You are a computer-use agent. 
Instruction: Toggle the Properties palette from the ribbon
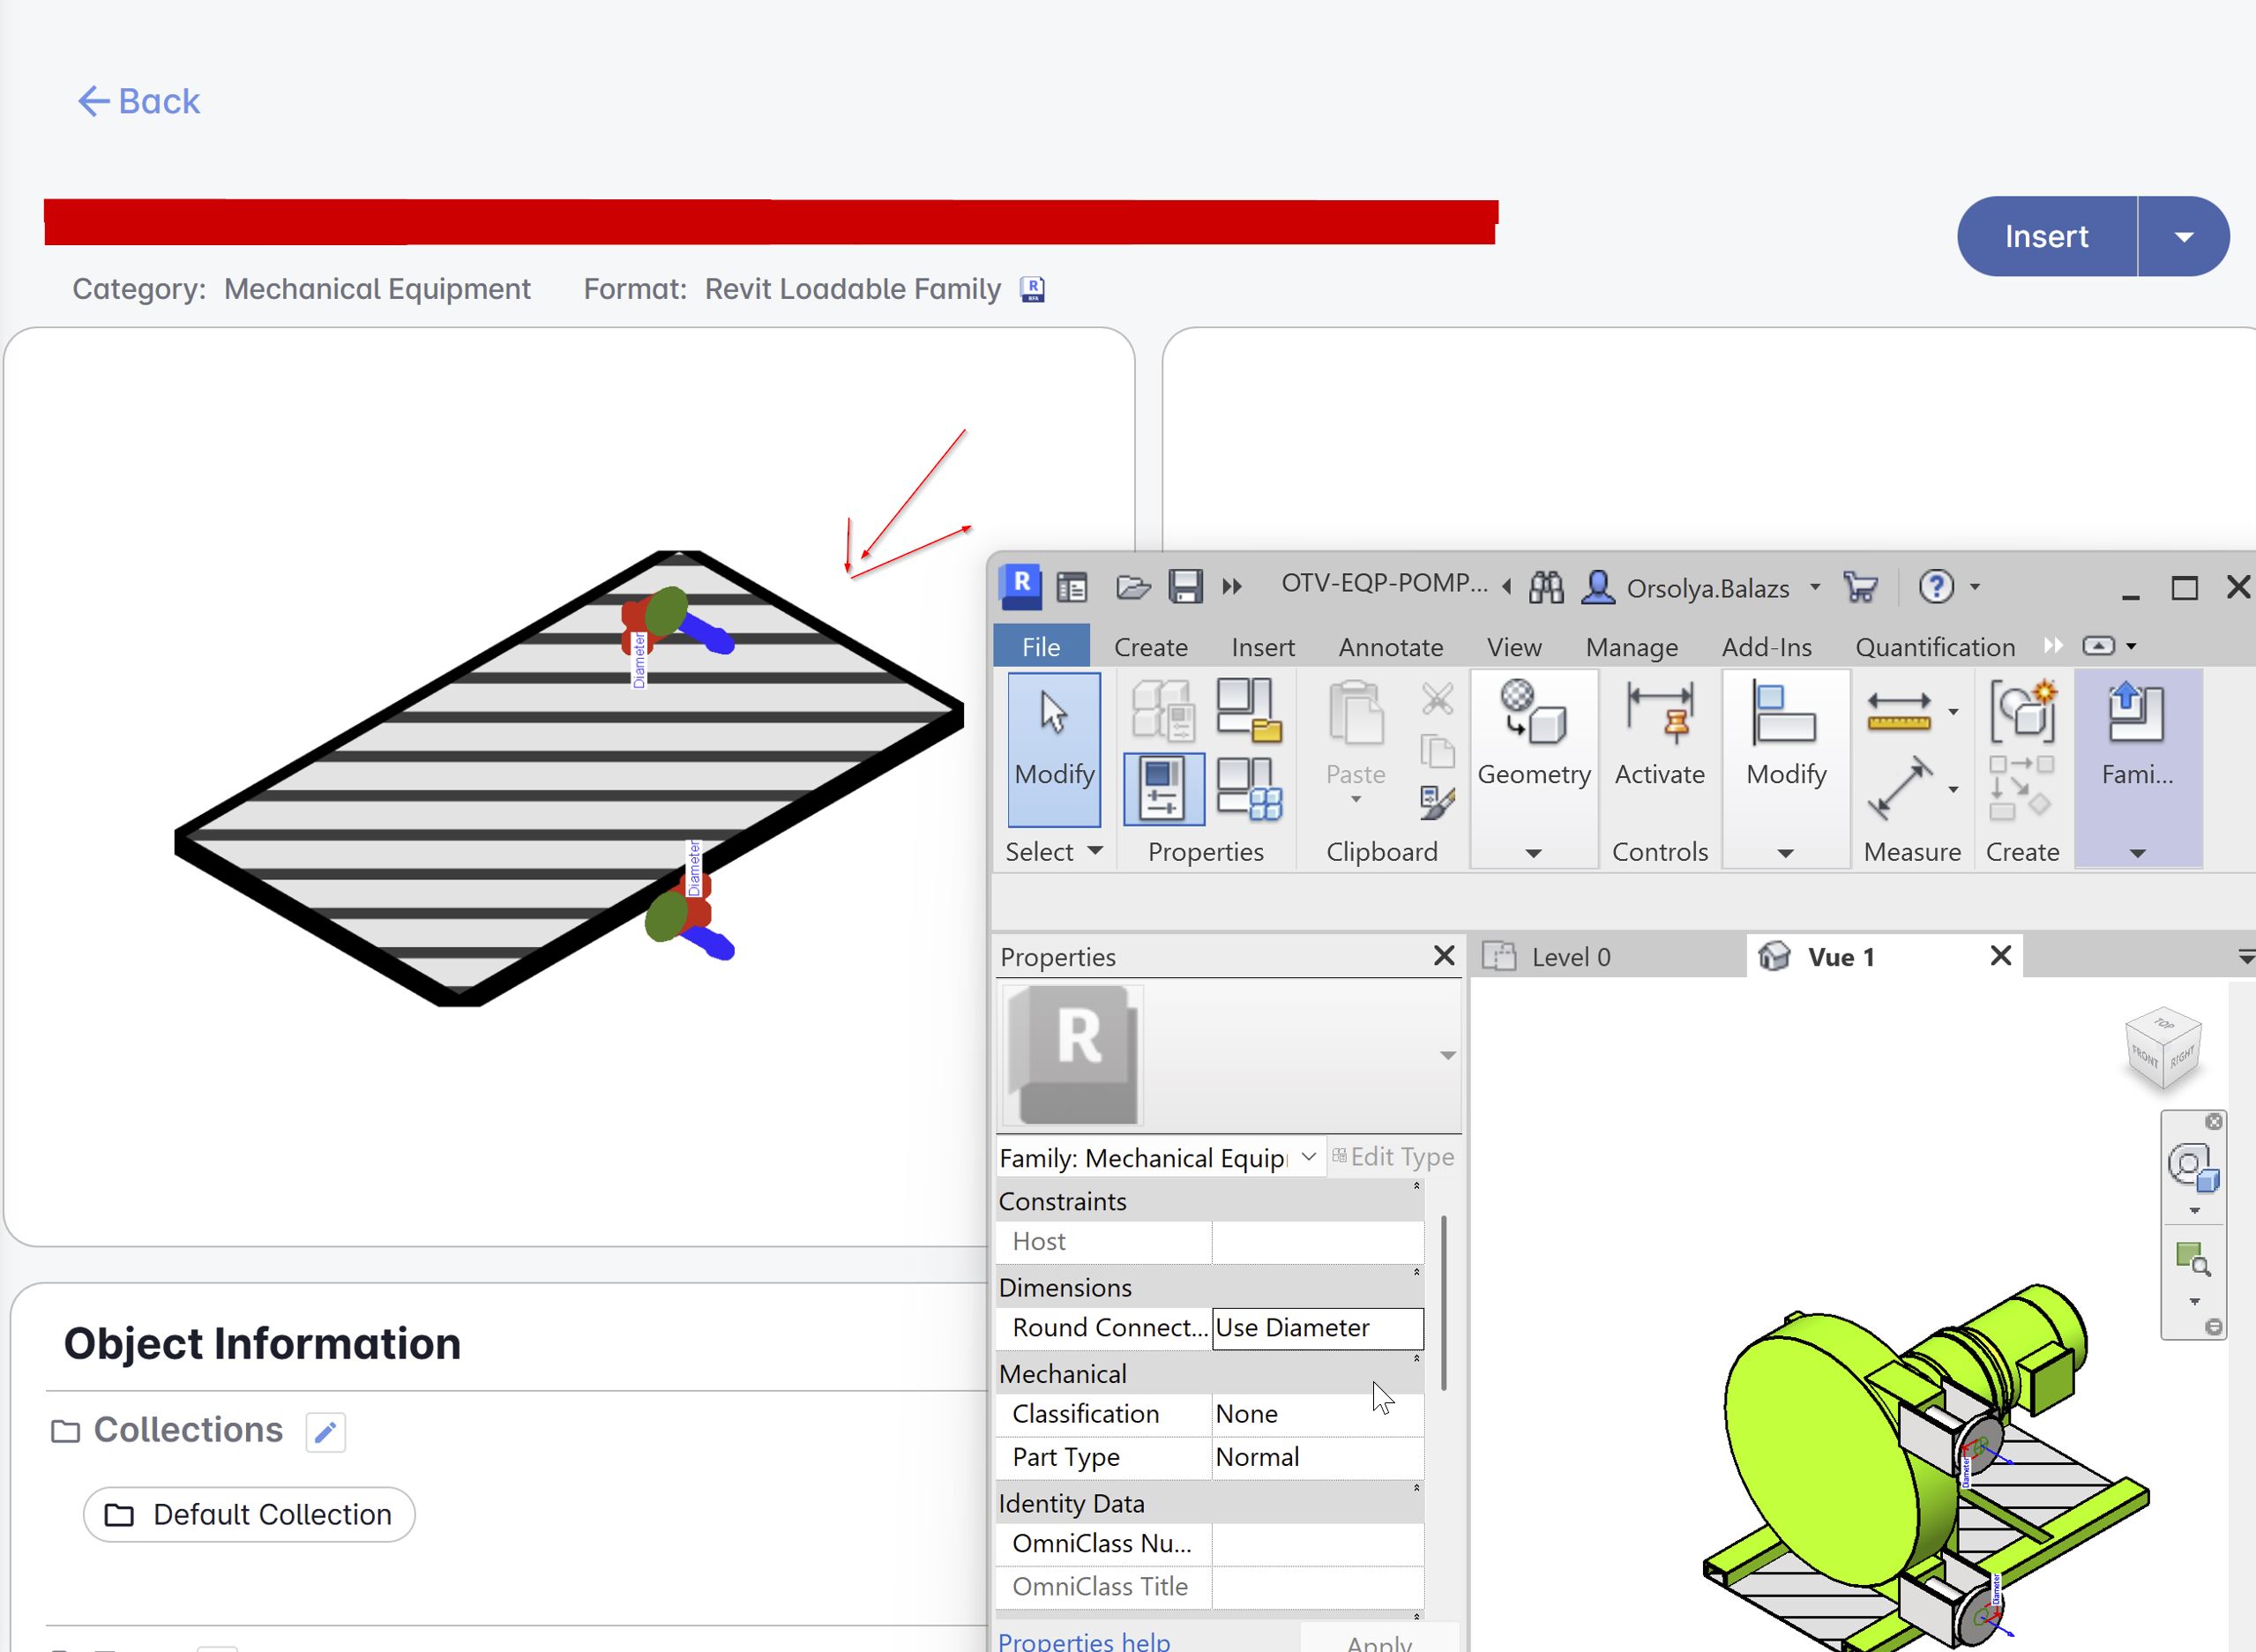[x=1162, y=788]
